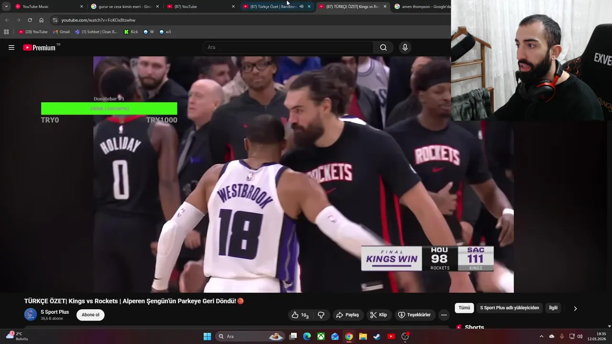Reload the page in Chrome
Image resolution: width=612 pixels, height=344 pixels.
tap(30, 20)
